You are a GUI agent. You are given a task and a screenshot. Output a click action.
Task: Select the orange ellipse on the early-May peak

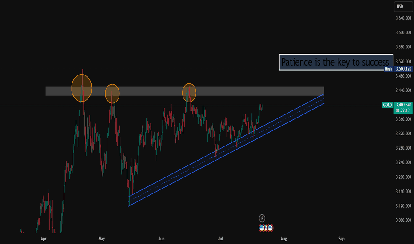tap(112, 94)
